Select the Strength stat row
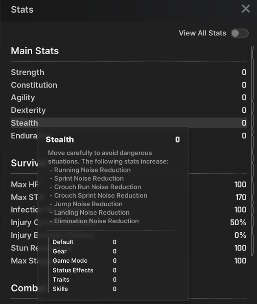The width and height of the screenshot is (257, 304). click(129, 72)
